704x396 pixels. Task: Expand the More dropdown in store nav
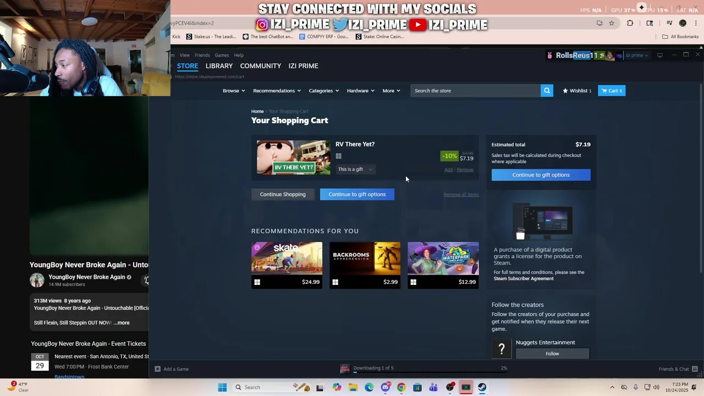(391, 91)
